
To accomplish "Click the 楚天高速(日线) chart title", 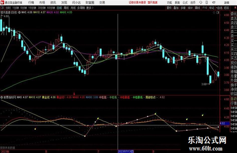I will [x=9, y=12].
